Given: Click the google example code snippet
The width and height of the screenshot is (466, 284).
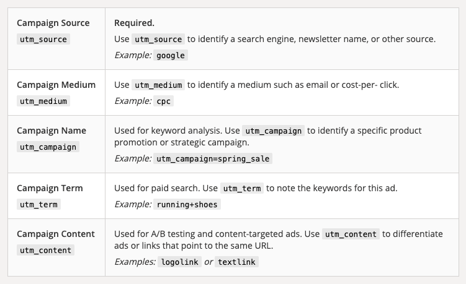Looking at the screenshot, I should point(170,55).
